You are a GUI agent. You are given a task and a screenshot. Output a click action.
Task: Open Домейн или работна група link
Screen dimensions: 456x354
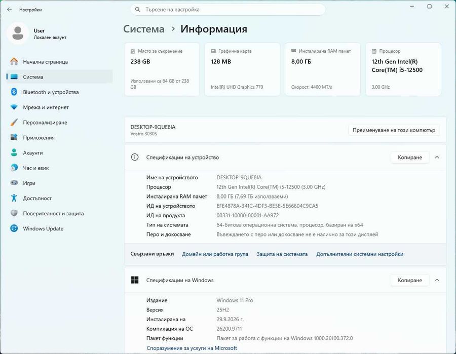click(x=215, y=254)
